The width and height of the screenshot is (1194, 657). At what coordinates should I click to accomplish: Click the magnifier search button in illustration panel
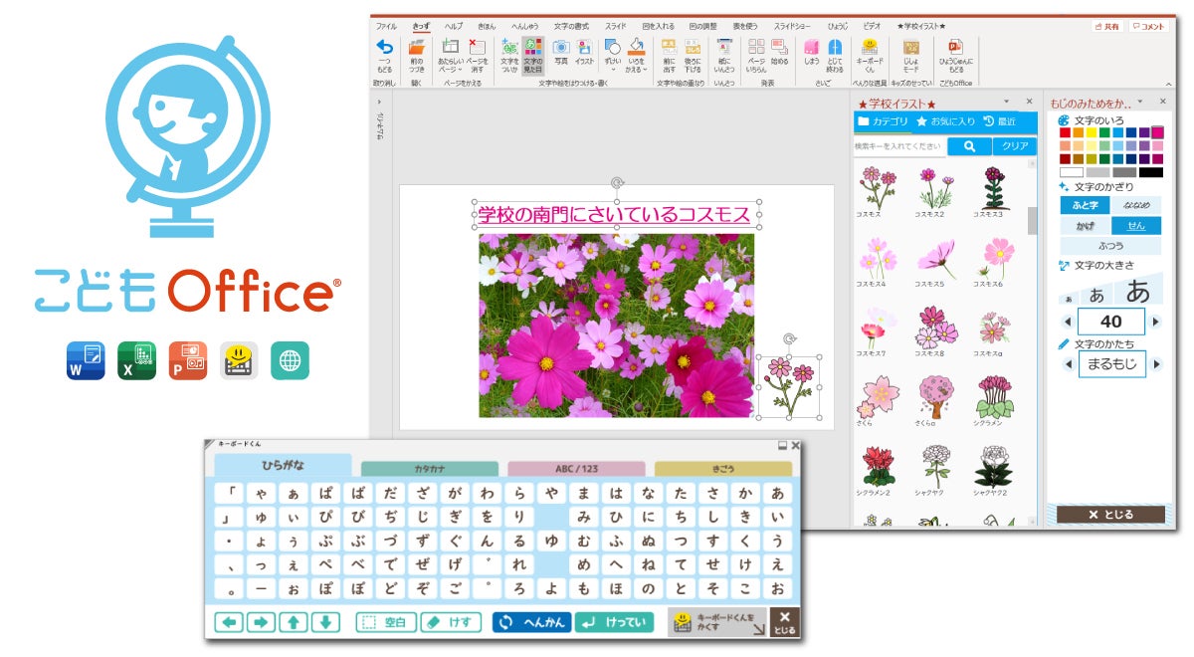968,146
